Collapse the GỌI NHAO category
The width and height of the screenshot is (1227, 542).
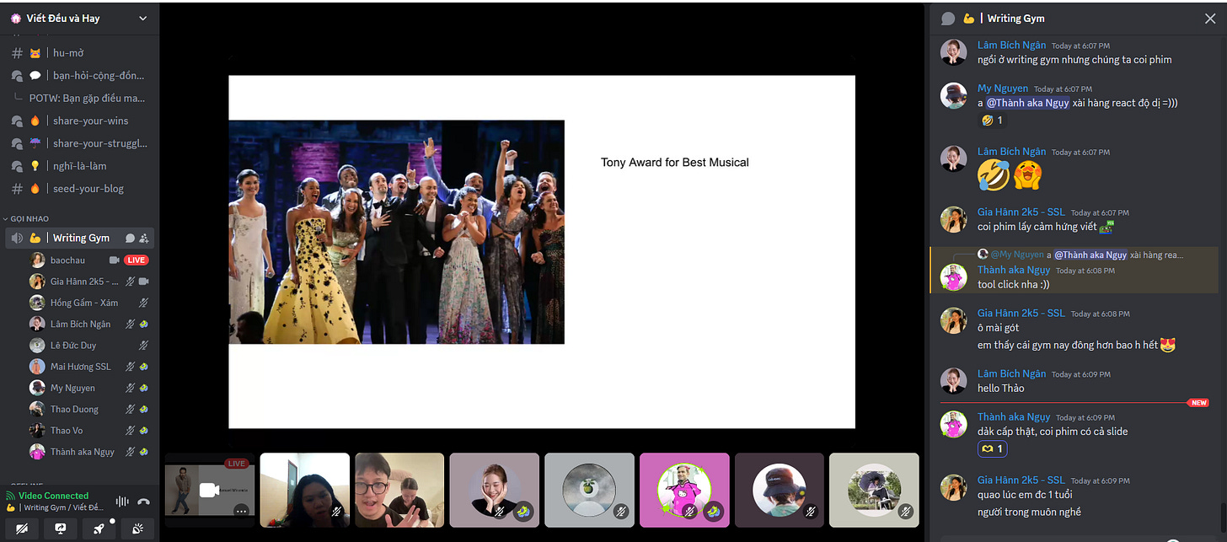pos(29,218)
